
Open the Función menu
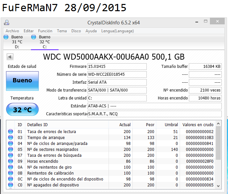tap(45, 31)
